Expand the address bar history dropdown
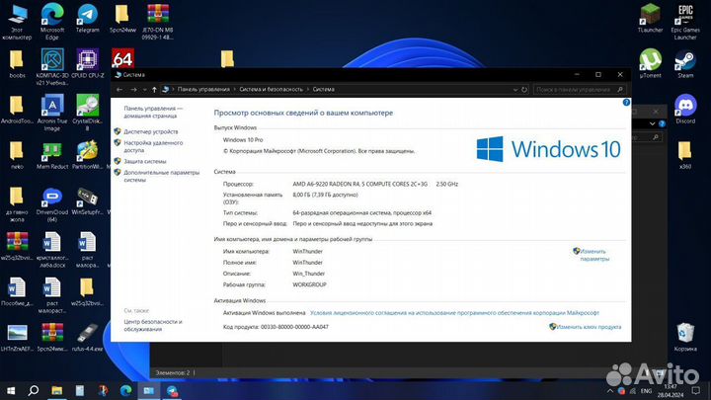 click(515, 90)
